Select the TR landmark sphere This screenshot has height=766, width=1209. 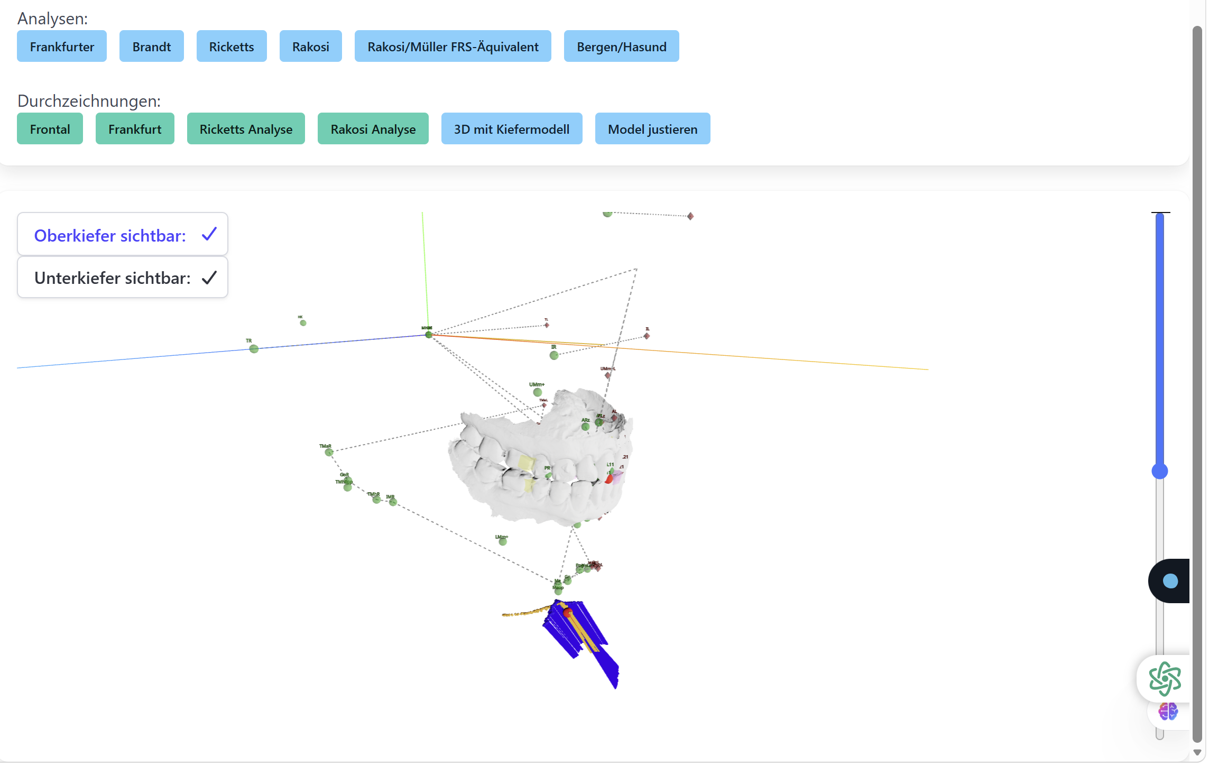click(x=254, y=349)
